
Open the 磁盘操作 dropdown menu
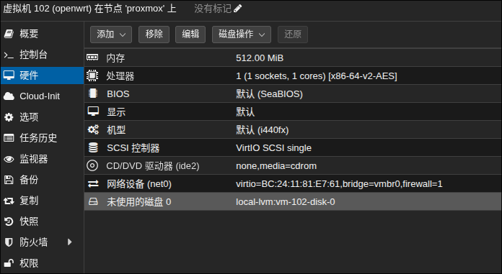(x=242, y=35)
